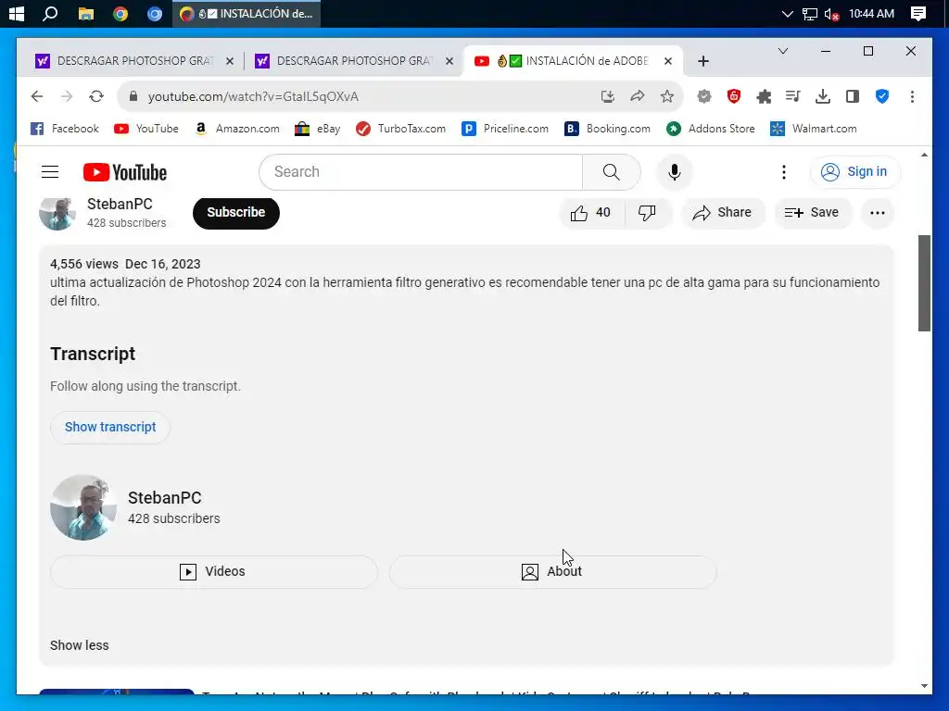Open the red shield extension icon

[x=734, y=96]
